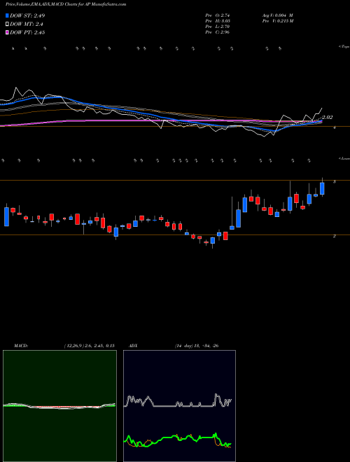Click the ADX panel heading label

[x=134, y=346]
